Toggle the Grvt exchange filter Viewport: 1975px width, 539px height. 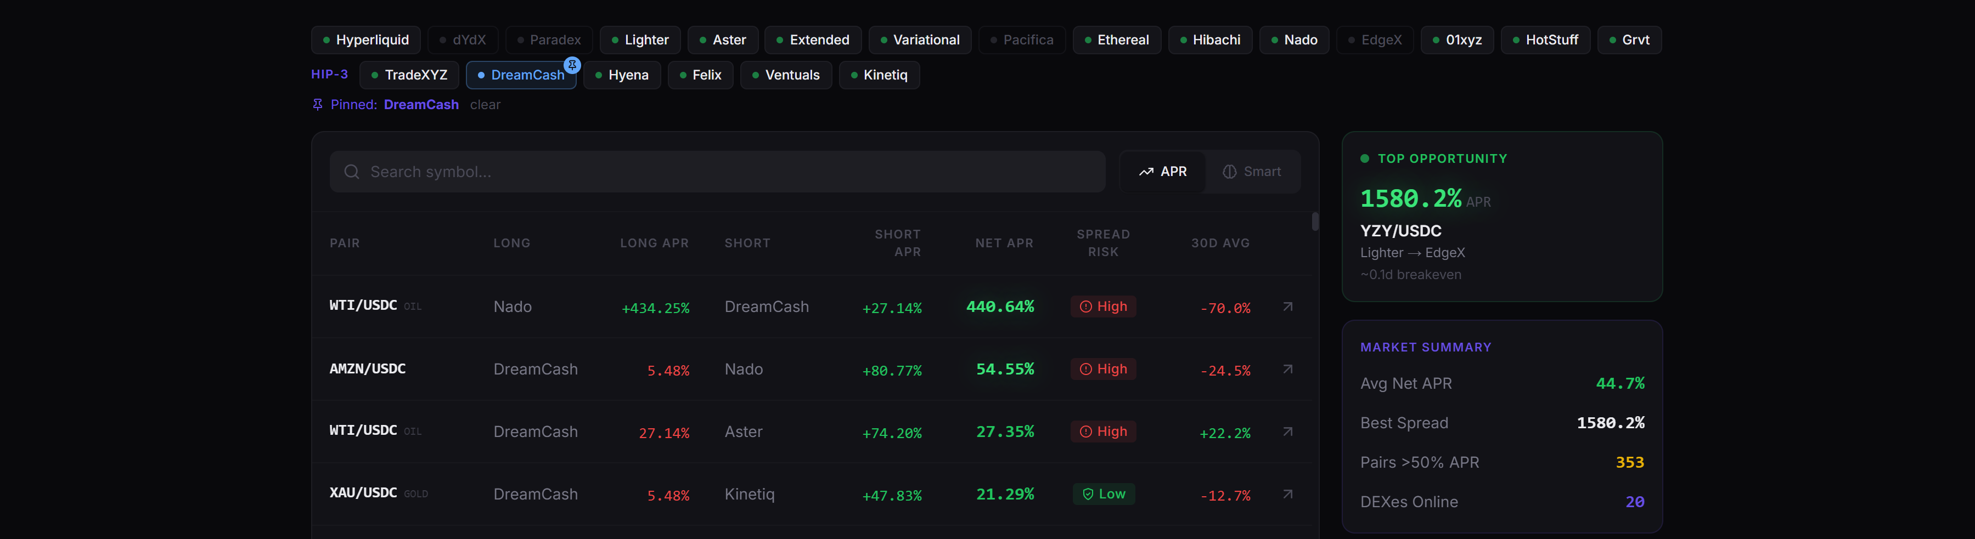pos(1630,40)
